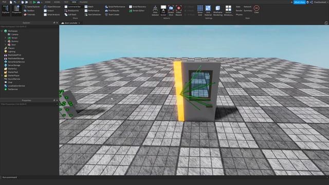Viewport: 329px width, 185px height.
Task: Open the Call Stack window
Action: pyautogui.click(x=70, y=15)
